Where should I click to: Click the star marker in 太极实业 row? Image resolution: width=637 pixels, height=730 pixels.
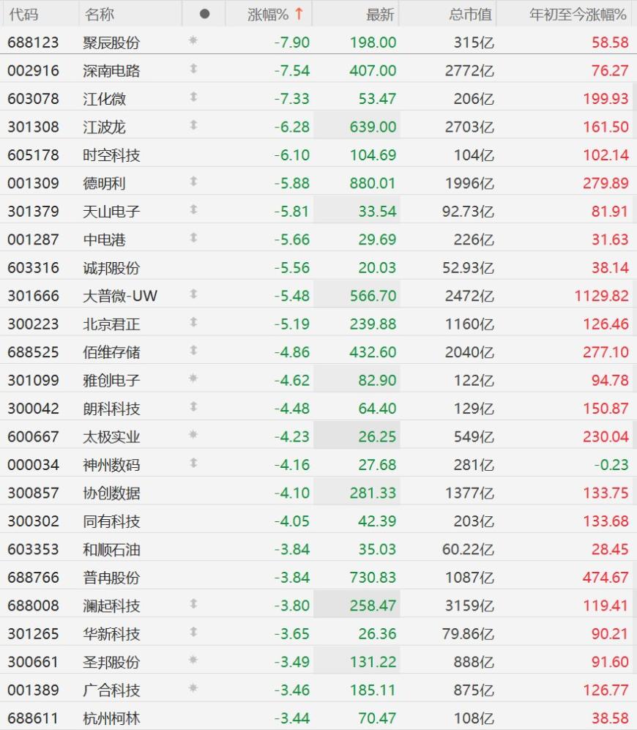point(193,435)
